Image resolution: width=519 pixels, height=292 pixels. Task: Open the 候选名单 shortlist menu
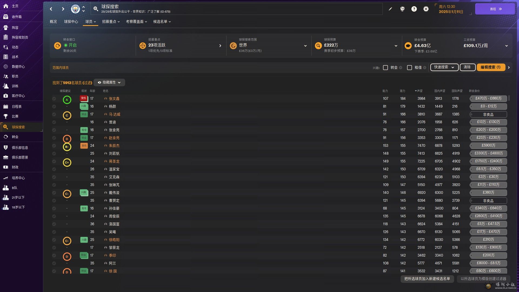tap(162, 22)
